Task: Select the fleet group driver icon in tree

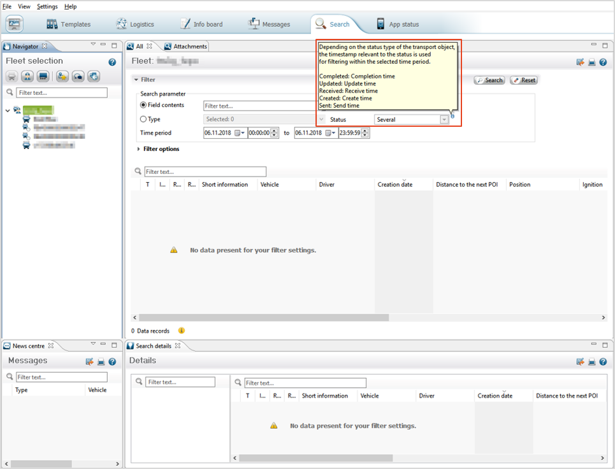Action: pos(17,110)
